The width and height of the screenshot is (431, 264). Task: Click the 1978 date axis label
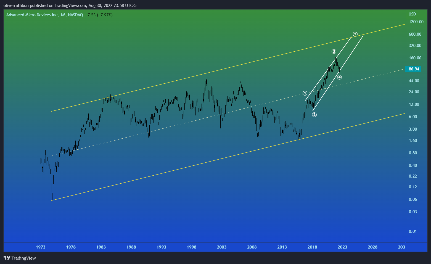[71, 247]
